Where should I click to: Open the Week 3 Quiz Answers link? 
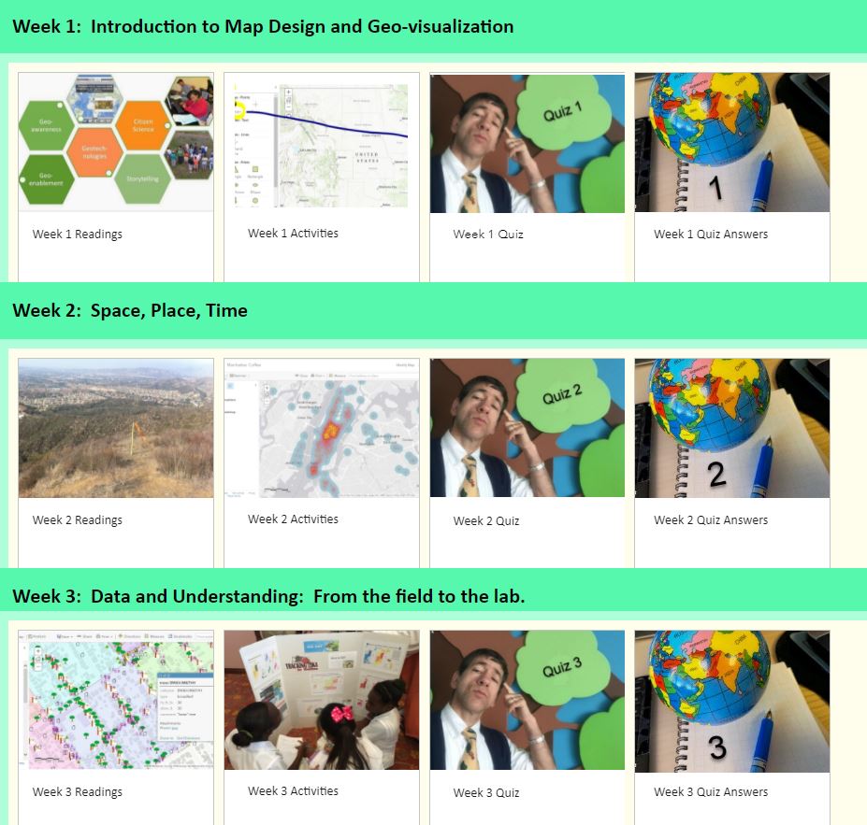[x=711, y=792]
